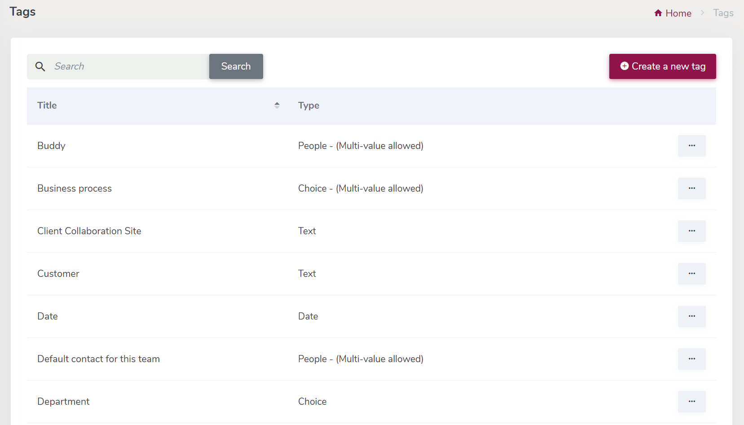Viewport: 744px width, 425px height.
Task: Select the Client Collaboration Site title
Action: click(x=89, y=231)
